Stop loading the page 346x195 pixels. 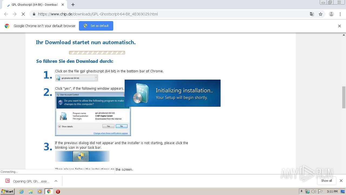coord(23,14)
